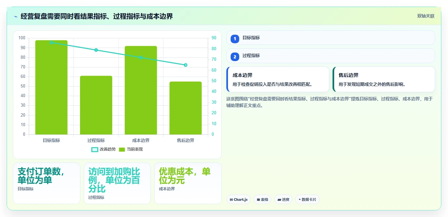Screen dimensions: 448x217
Task: Select step 2 过程指标 row
Action: click(x=331, y=56)
